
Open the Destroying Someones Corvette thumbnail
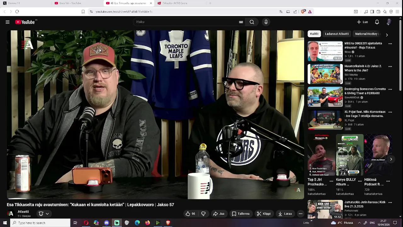pyautogui.click(x=325, y=97)
